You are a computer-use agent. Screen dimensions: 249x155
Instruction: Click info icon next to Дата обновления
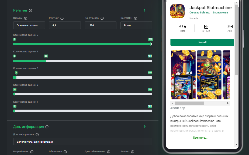pyautogui.click(x=109, y=152)
